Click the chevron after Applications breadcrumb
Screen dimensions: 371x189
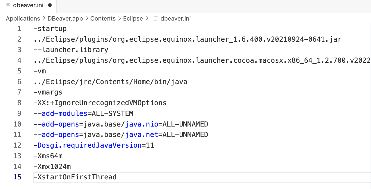pyautogui.click(x=44, y=19)
